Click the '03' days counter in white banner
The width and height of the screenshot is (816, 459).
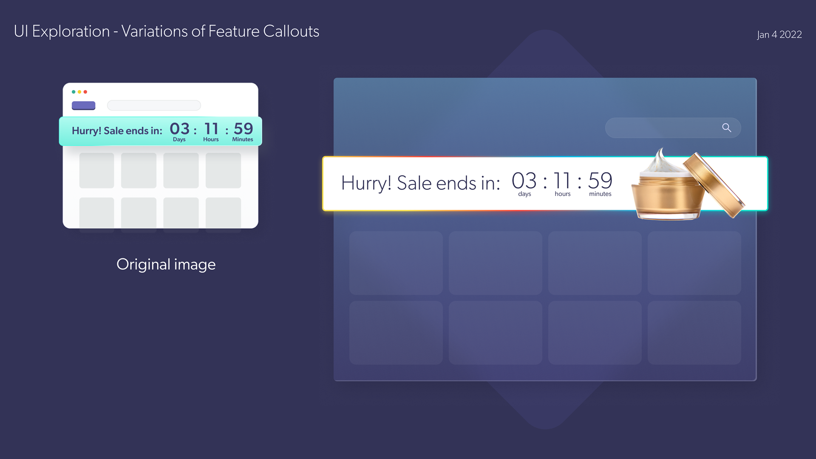click(524, 181)
